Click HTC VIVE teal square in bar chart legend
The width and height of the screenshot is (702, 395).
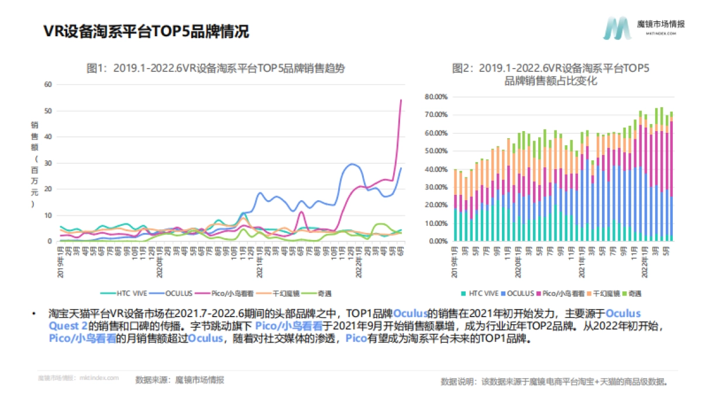tap(464, 293)
